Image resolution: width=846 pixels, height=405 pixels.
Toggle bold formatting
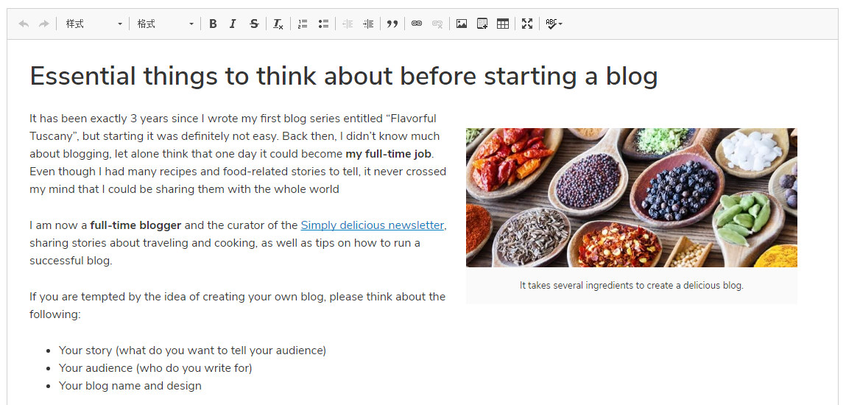point(213,24)
